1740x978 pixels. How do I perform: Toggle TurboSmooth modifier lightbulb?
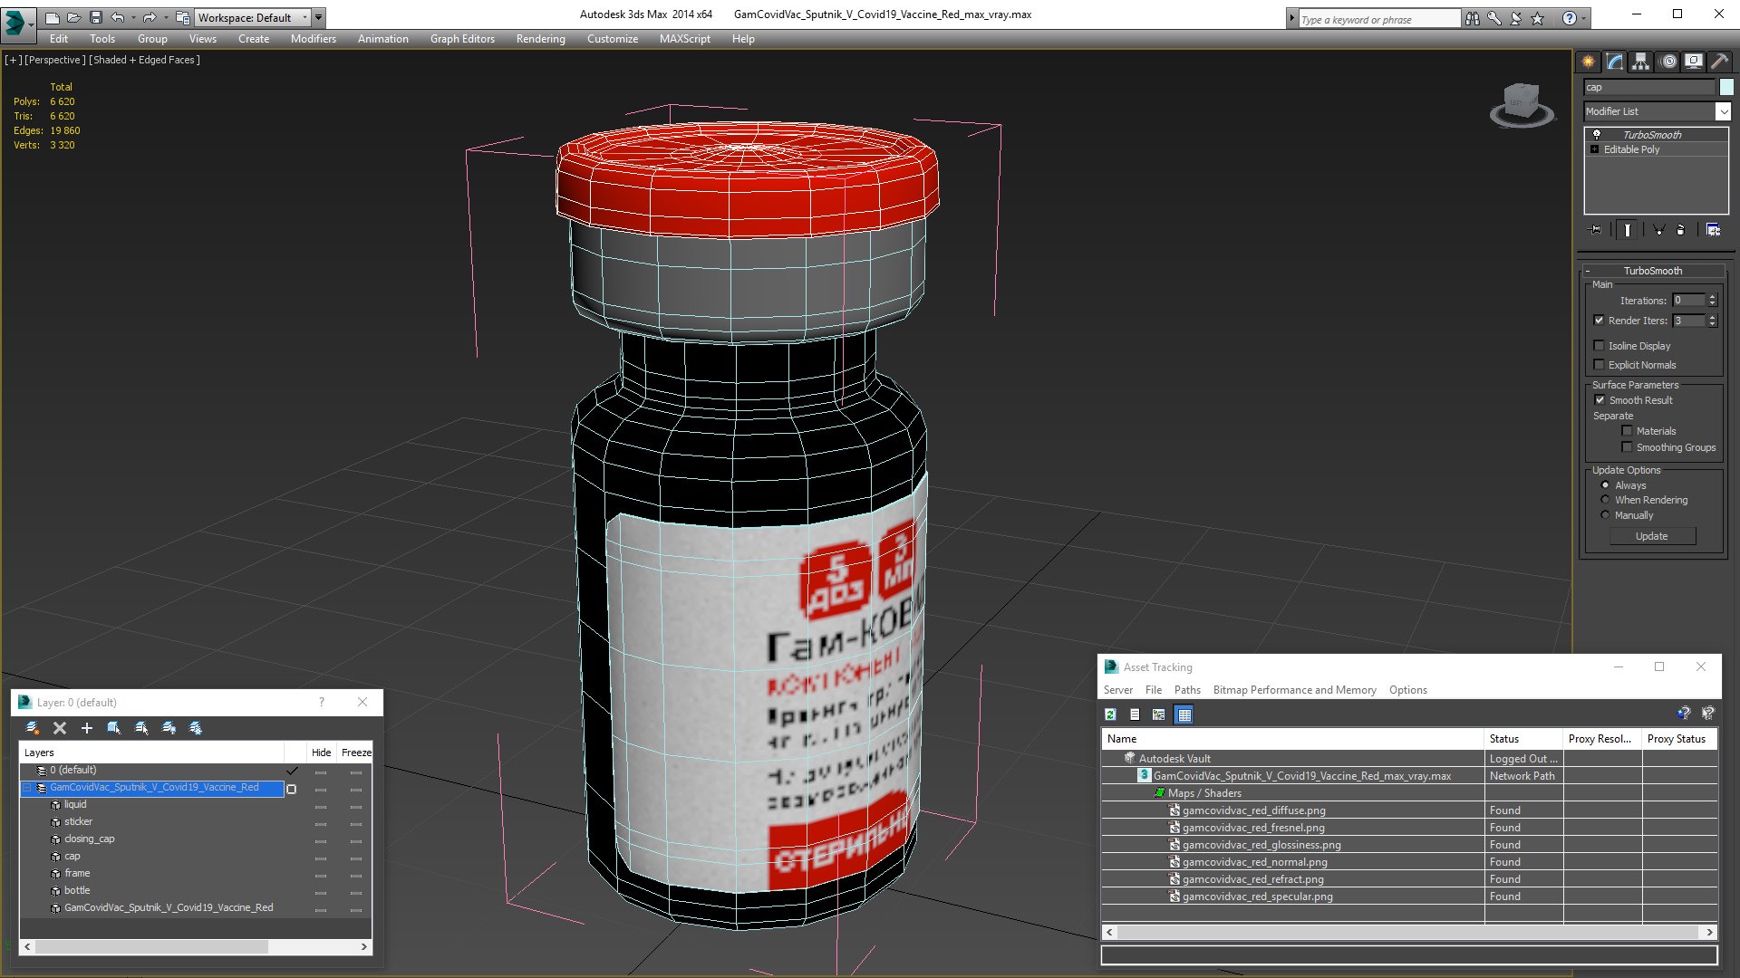(1597, 134)
